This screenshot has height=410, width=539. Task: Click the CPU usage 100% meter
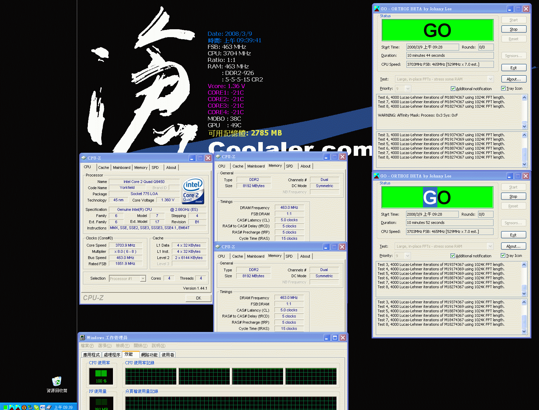click(101, 376)
